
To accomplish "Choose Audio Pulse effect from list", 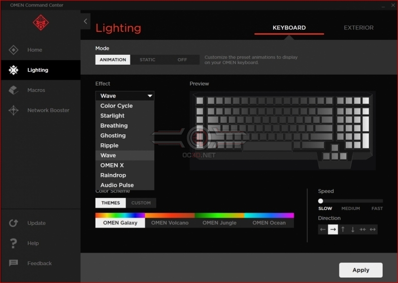I will tap(125, 185).
